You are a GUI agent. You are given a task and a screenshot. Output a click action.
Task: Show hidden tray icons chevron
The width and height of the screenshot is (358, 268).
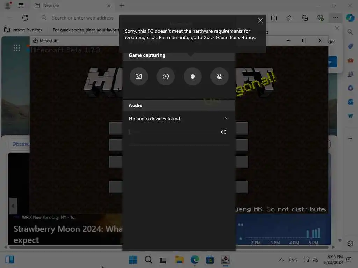281,260
